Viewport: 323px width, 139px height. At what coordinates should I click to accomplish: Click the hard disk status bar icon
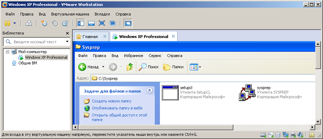click(263, 135)
